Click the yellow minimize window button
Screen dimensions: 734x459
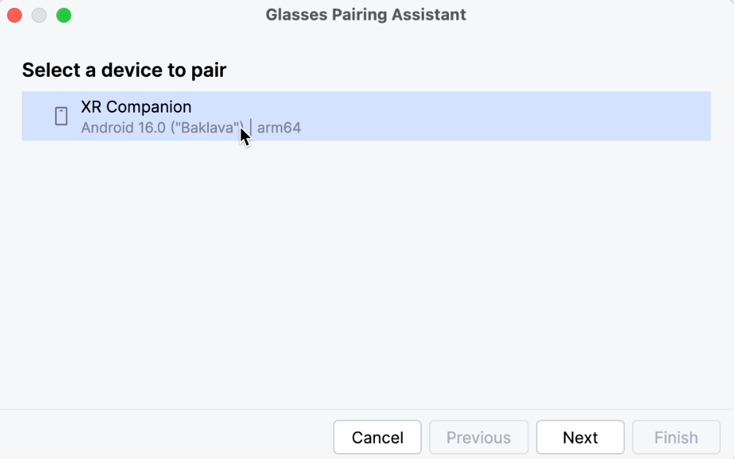click(x=39, y=15)
